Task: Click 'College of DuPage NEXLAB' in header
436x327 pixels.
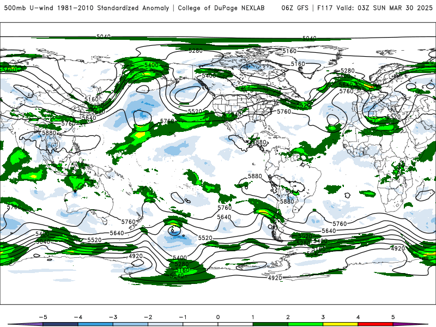Action: (x=221, y=8)
